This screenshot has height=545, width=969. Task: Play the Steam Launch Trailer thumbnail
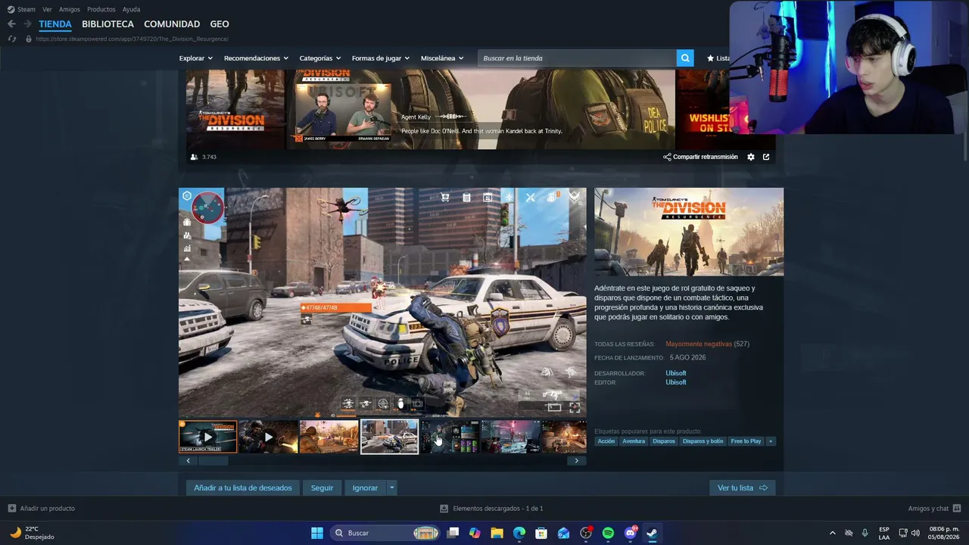pyautogui.click(x=207, y=437)
